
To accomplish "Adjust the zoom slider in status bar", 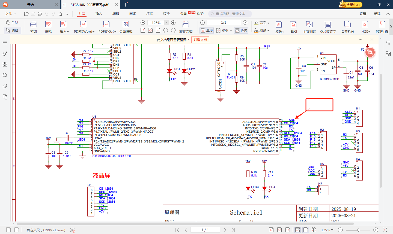I will coord(359,230).
